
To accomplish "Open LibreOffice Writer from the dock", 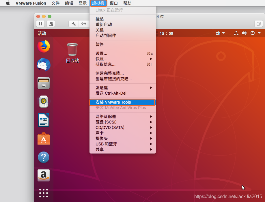I will coord(44,120).
